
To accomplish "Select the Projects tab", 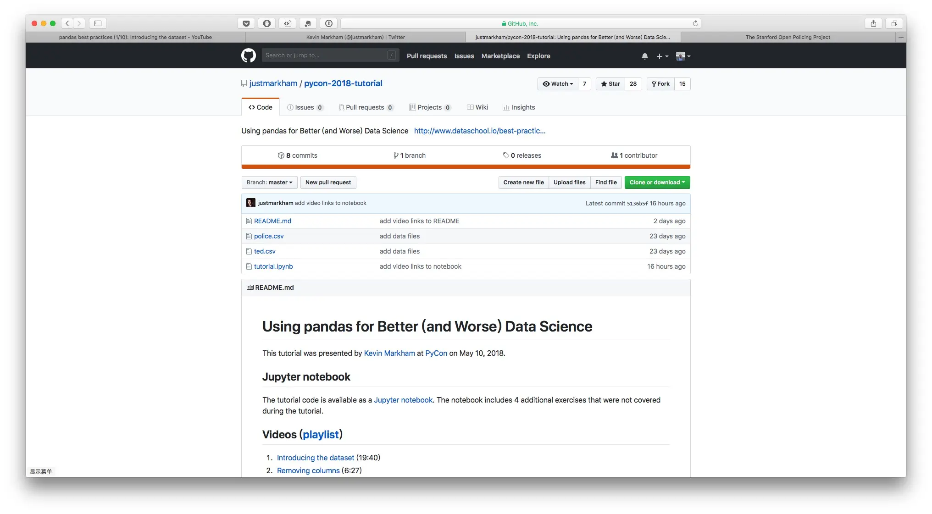I will pyautogui.click(x=430, y=107).
